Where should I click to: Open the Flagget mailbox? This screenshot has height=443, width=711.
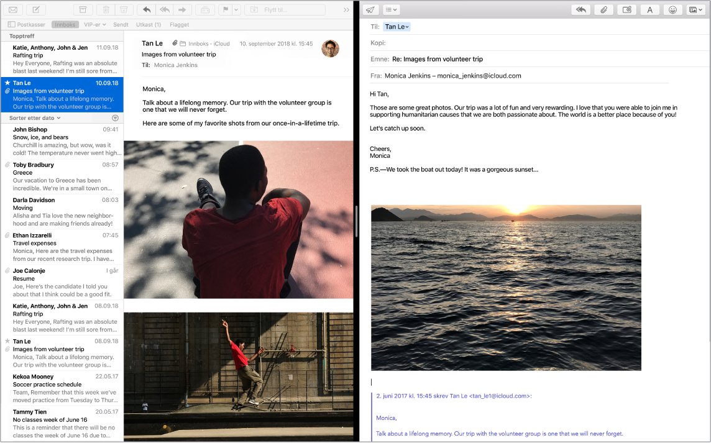click(179, 24)
